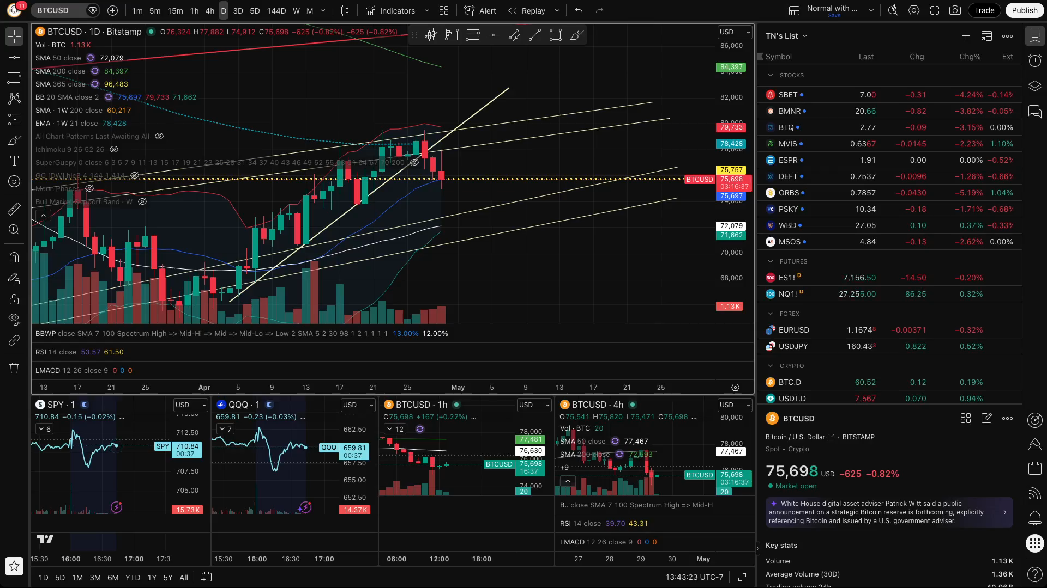This screenshot has height=588, width=1047.
Task: Hide all drawings with eye icon
Action: pos(14,318)
